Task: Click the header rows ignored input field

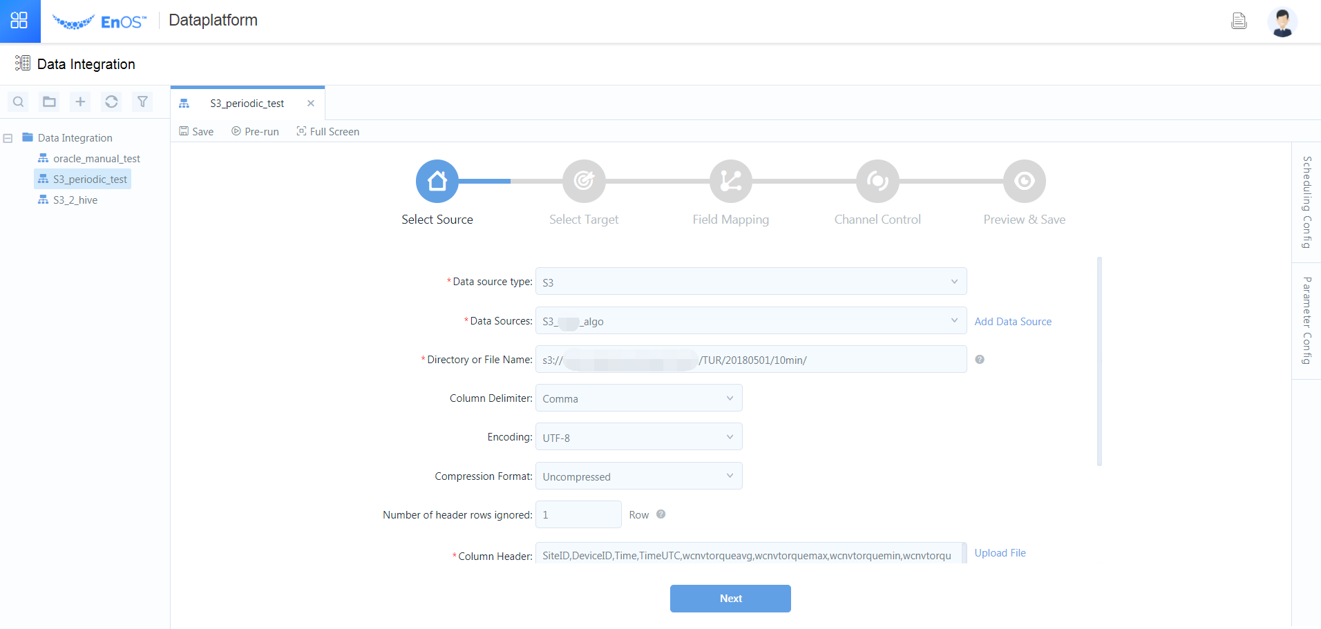Action: 578,515
